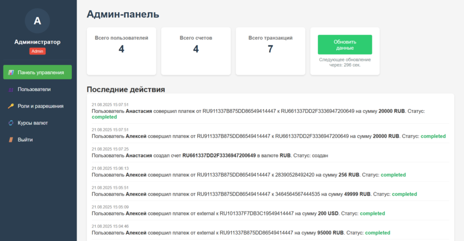Click the timestamp 21.08.2025 15:05:09
464x241 pixels.
pos(110,207)
